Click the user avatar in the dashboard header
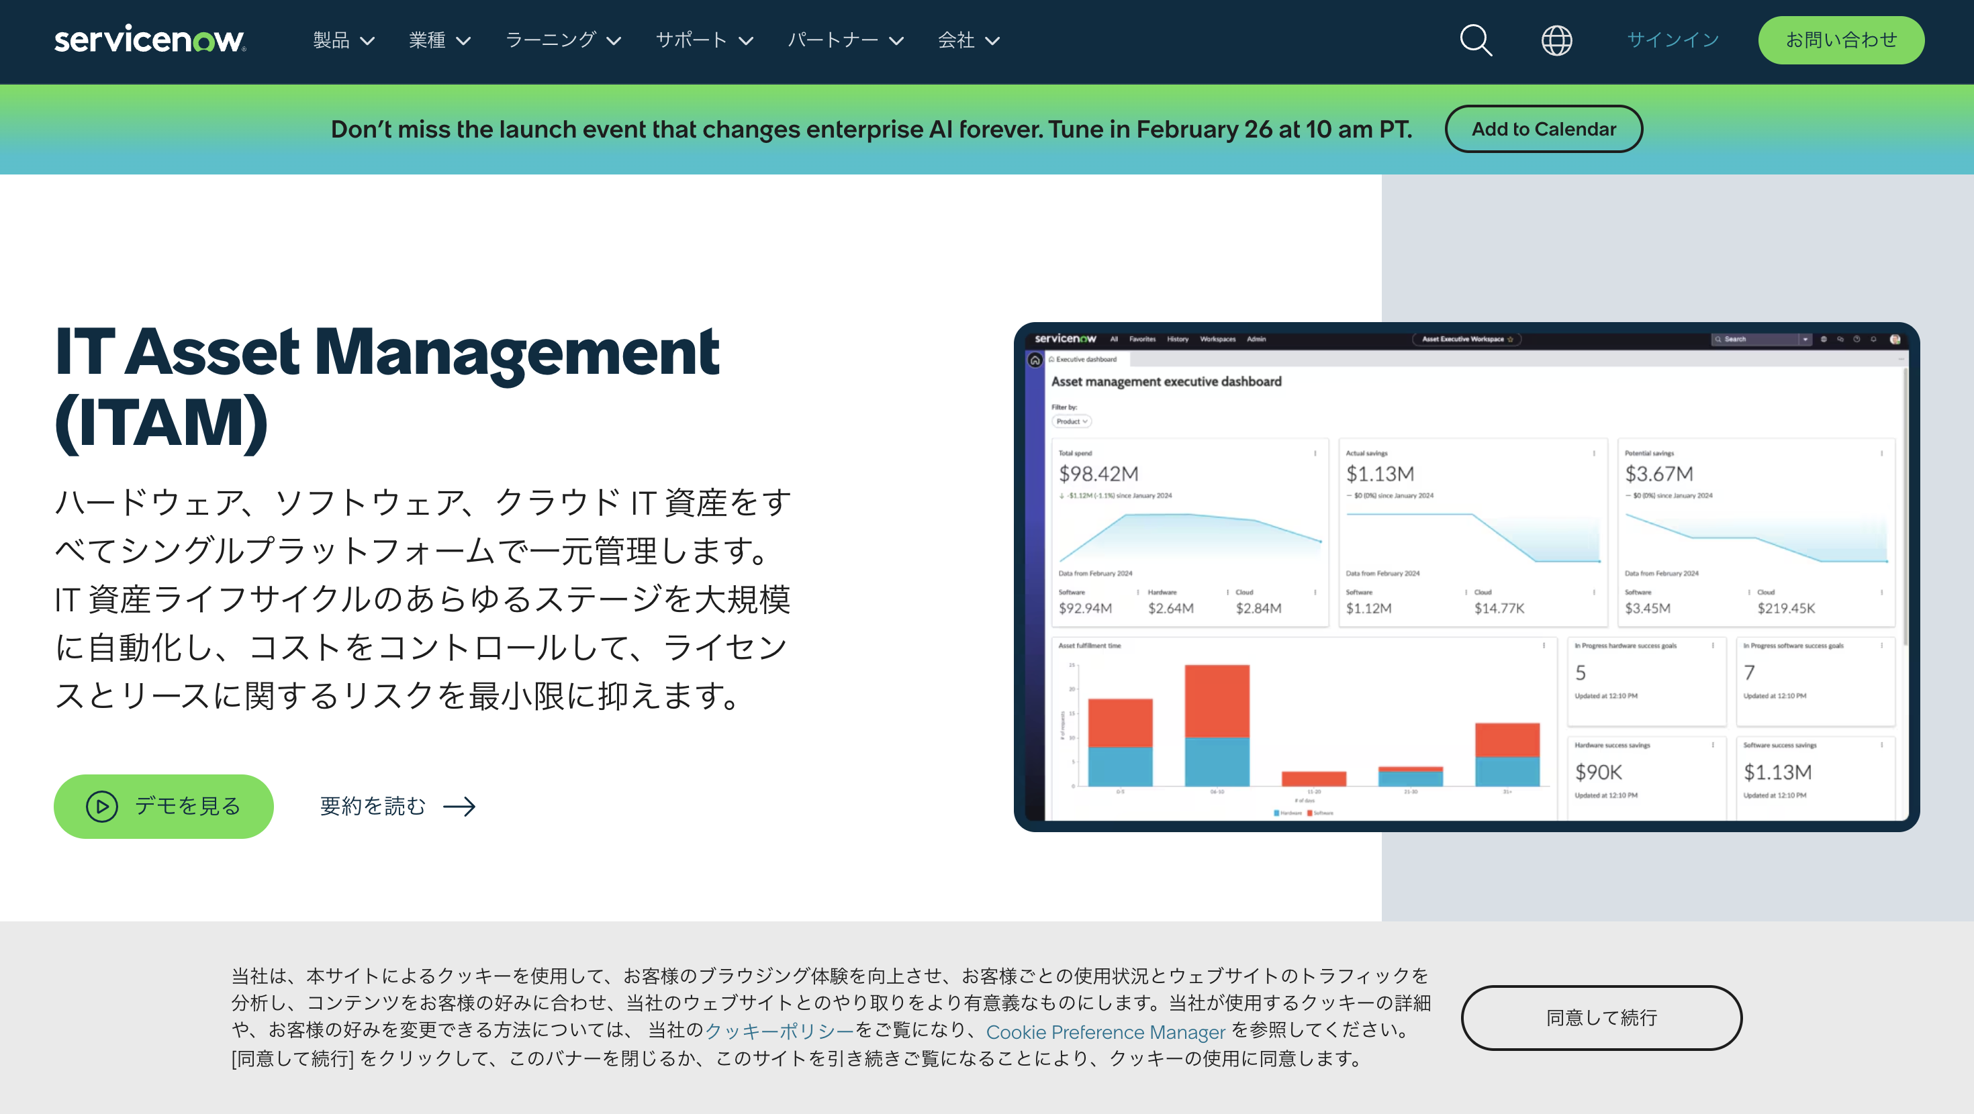This screenshot has width=1974, height=1114. [x=1893, y=340]
